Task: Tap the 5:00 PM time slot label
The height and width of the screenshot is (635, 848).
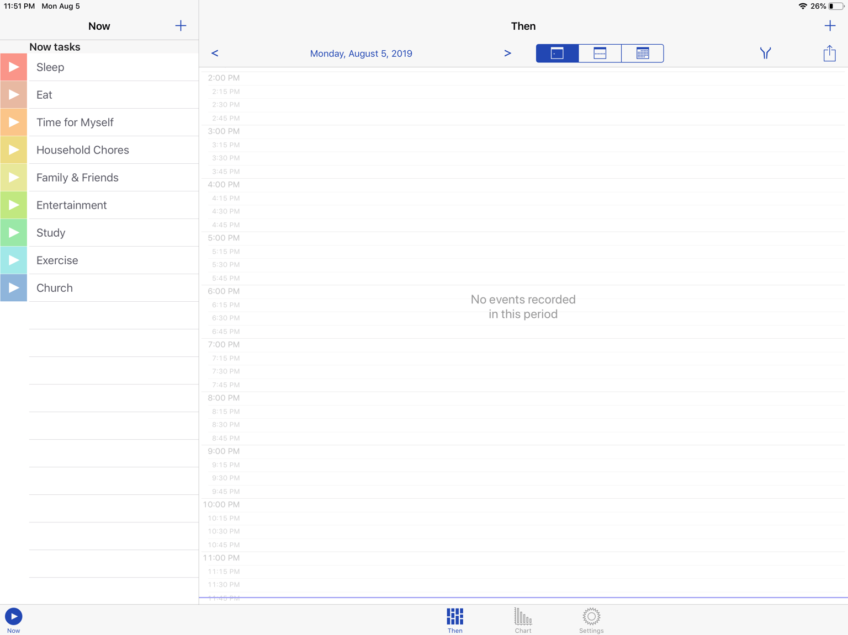Action: point(224,238)
